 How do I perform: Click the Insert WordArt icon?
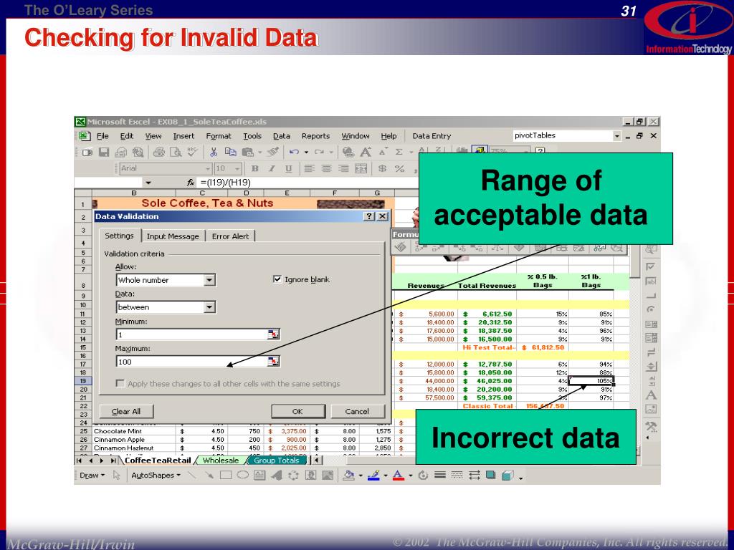[x=277, y=476]
